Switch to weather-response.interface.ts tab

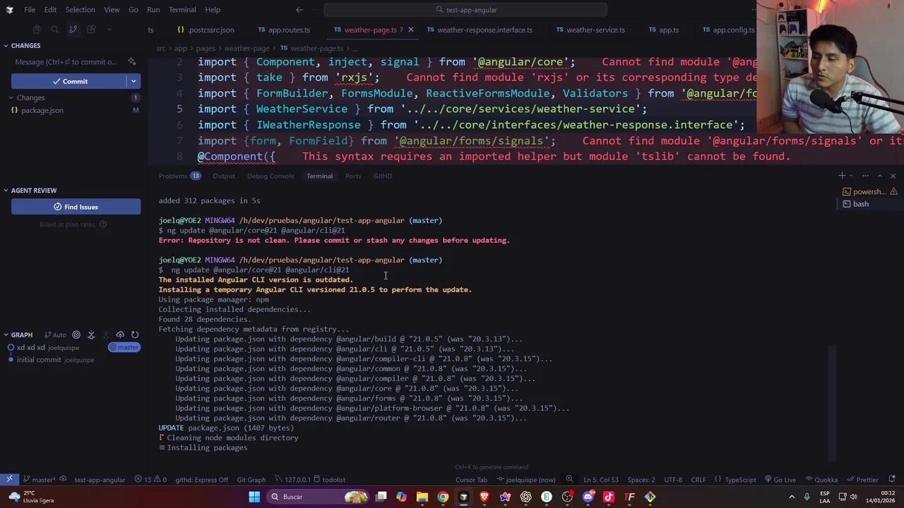tap(480, 30)
